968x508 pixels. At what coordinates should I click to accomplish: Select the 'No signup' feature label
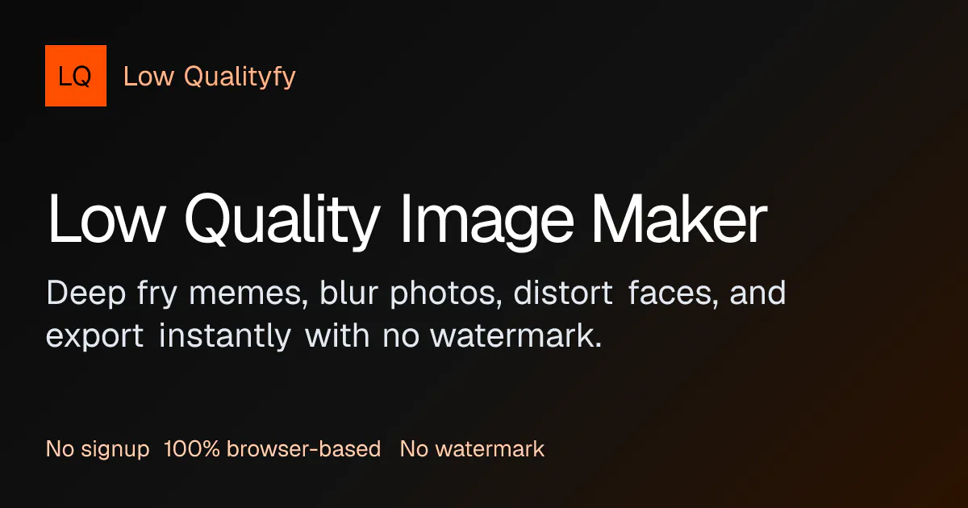point(98,449)
